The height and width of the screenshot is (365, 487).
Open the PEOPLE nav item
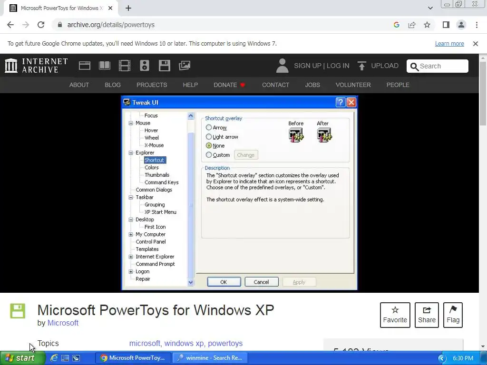pos(398,85)
